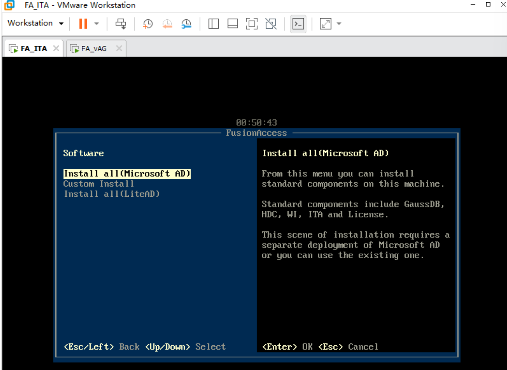Click the 00:50:43 timer text
The height and width of the screenshot is (370, 507).
[257, 122]
